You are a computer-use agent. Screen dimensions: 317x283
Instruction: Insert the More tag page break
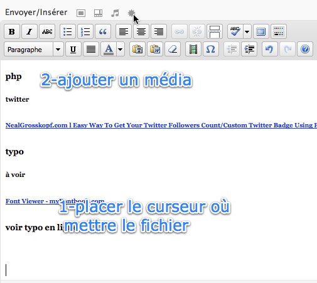[215, 31]
